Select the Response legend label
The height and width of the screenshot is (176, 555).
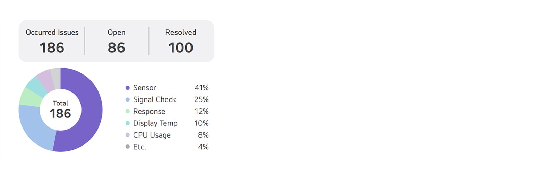click(149, 112)
